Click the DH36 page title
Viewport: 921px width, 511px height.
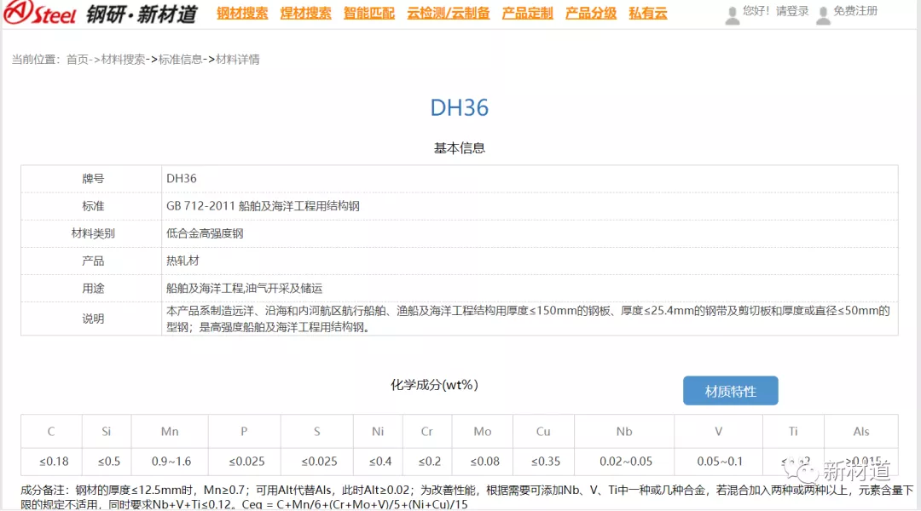(460, 108)
